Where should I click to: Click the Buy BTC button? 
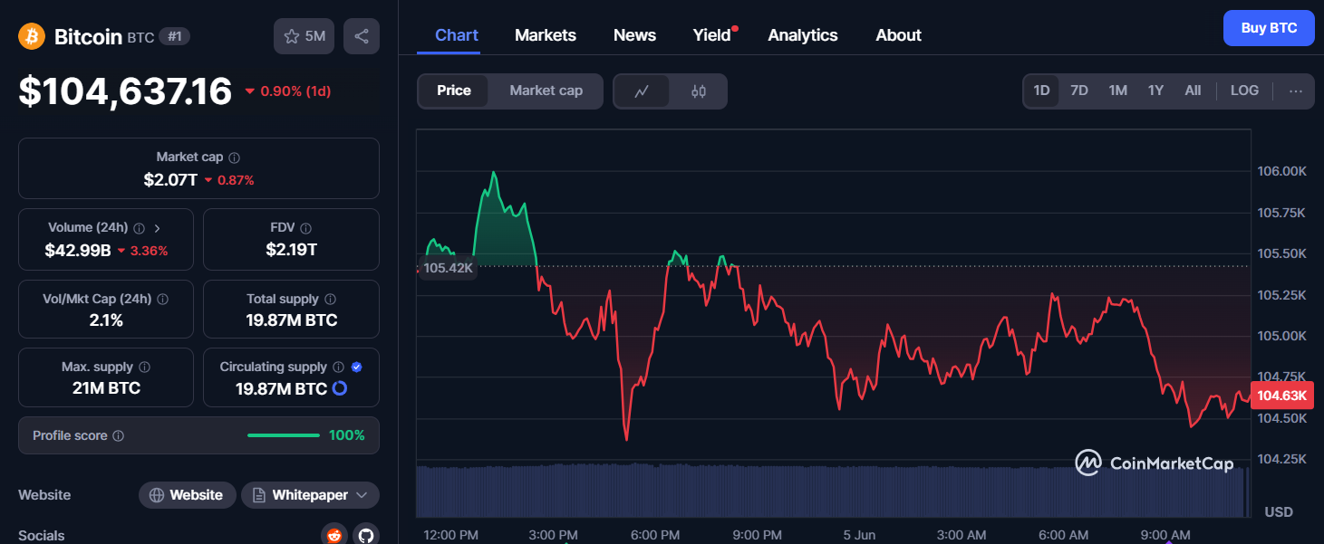(1269, 28)
